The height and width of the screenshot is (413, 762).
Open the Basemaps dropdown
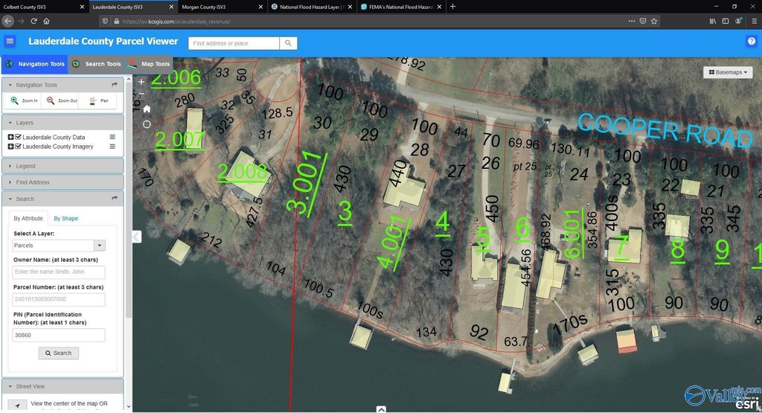click(729, 72)
